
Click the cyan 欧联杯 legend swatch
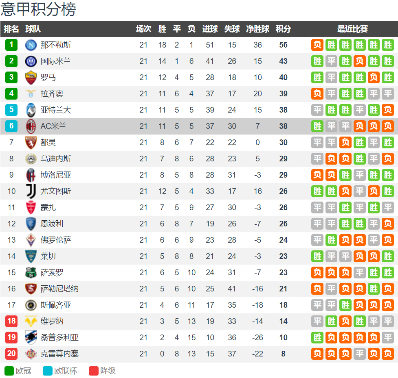[48, 371]
